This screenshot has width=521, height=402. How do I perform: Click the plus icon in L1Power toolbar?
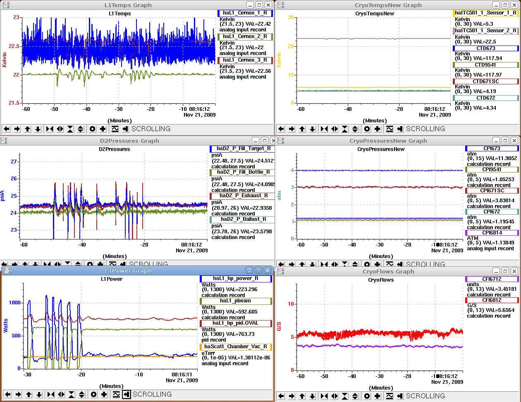click(x=104, y=395)
